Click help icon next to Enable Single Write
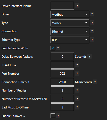Screen dimensions: 107x120 [x=58, y=48]
